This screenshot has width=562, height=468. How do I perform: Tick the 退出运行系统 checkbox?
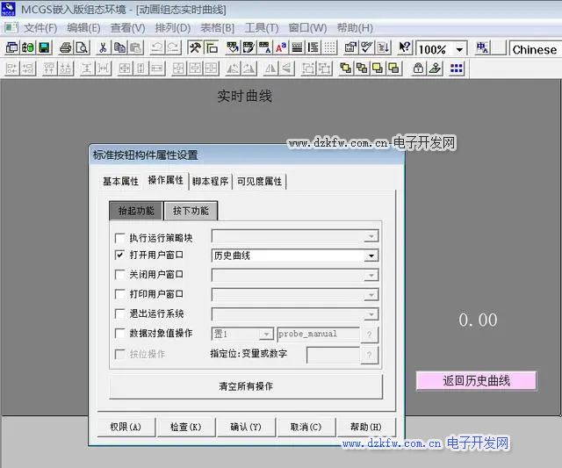point(120,313)
